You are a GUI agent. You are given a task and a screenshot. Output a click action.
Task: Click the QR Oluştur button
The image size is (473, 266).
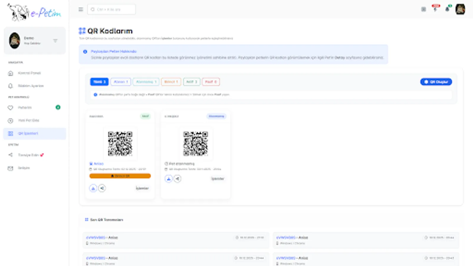(436, 82)
